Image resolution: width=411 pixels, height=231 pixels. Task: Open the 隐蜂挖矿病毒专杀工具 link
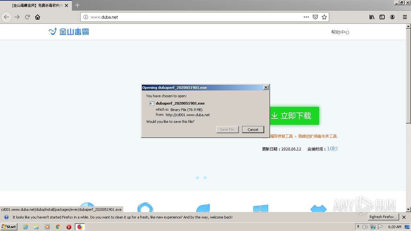tap(318, 136)
